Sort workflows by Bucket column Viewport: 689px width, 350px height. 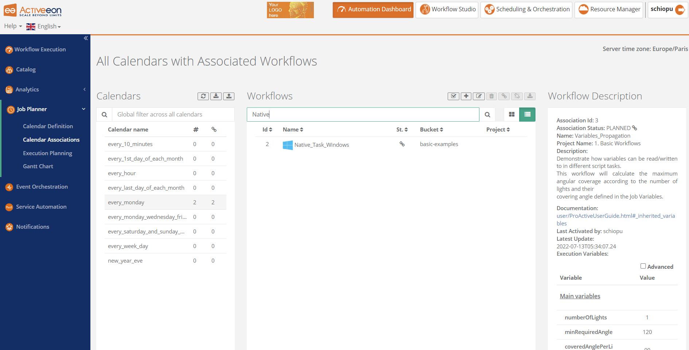coord(432,130)
